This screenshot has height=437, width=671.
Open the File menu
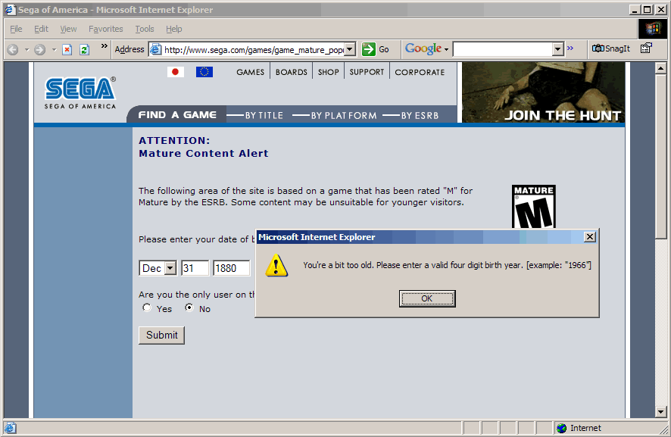click(16, 29)
